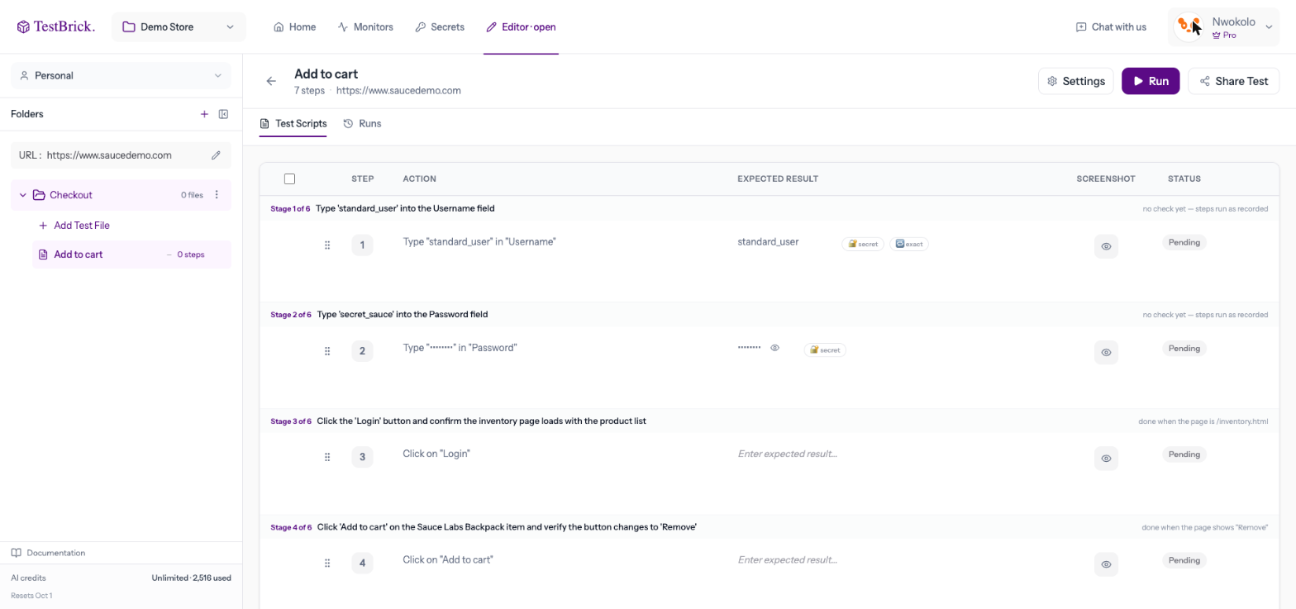This screenshot has width=1296, height=609.
Task: View screenshot for step 2
Action: point(1106,352)
